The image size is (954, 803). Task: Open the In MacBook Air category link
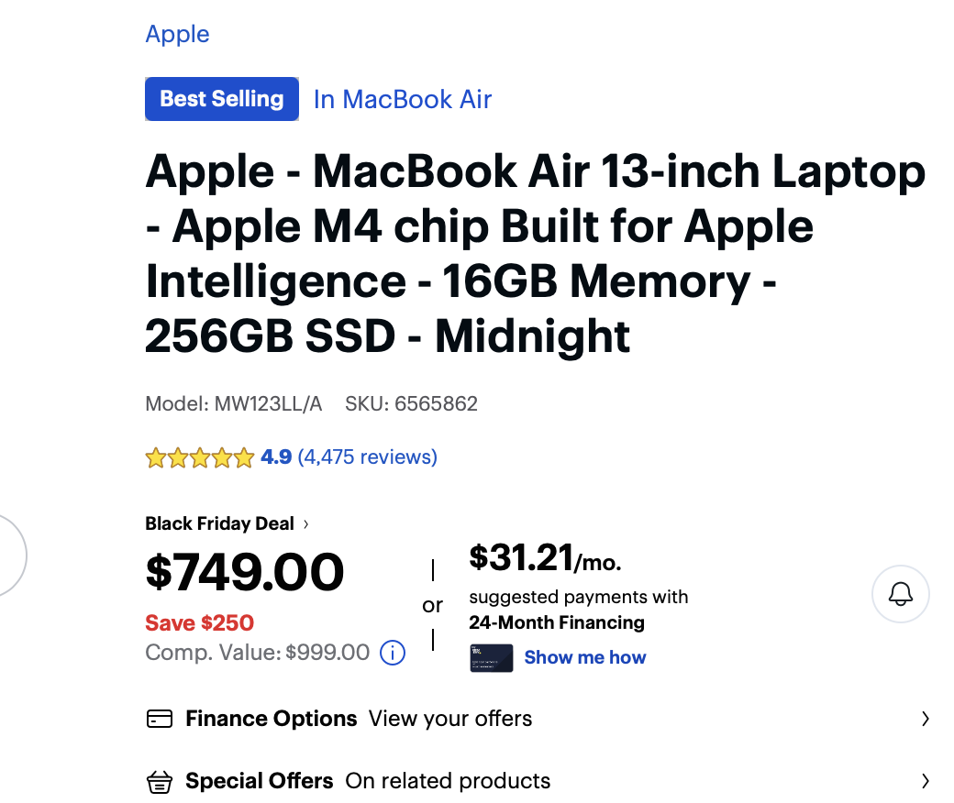pos(403,99)
